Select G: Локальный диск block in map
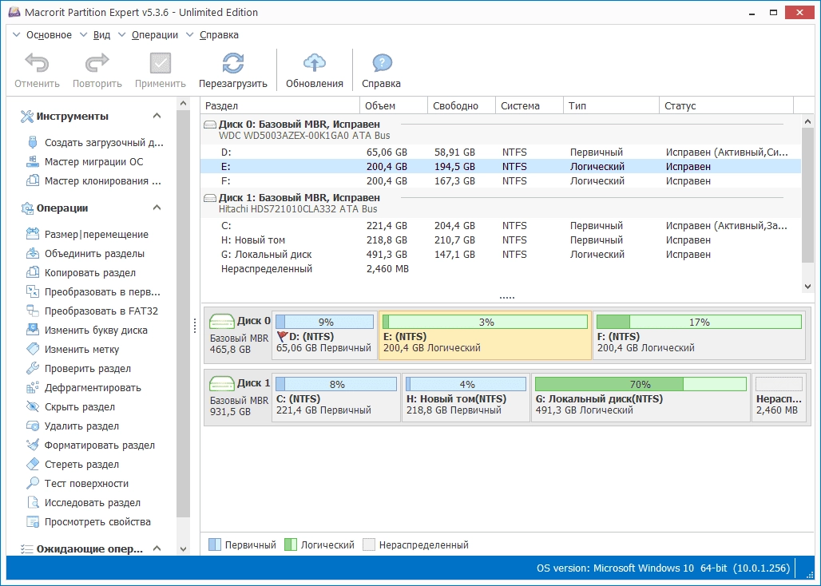 [x=641, y=397]
